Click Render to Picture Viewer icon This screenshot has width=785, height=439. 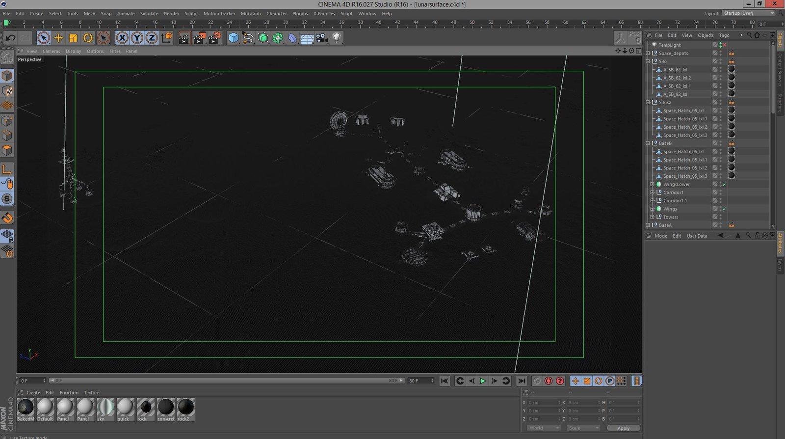[x=199, y=38]
